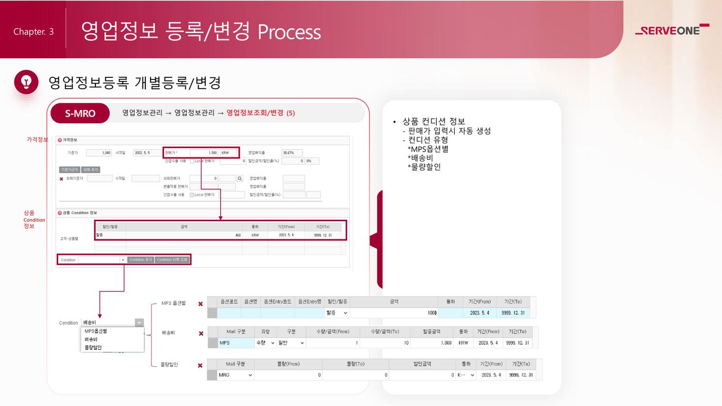The width and height of the screenshot is (722, 406).
Task: Click the Condition 이력 조회 button
Action: (172, 260)
